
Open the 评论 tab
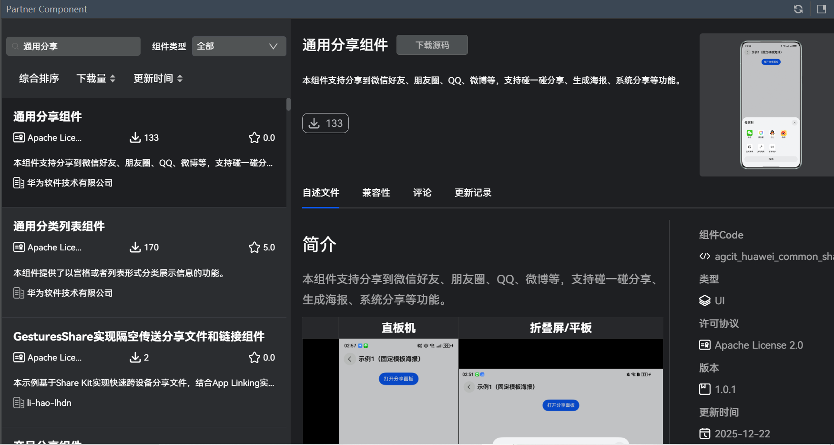422,193
